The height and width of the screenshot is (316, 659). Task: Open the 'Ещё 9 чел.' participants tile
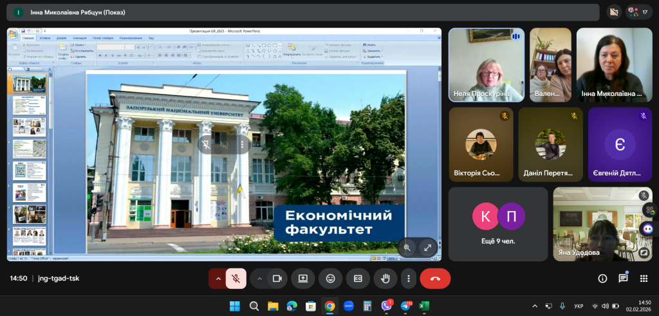click(x=498, y=224)
